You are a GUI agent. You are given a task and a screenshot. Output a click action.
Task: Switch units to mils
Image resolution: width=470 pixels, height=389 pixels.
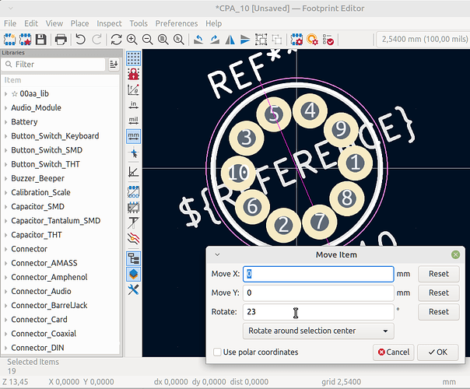[133, 121]
